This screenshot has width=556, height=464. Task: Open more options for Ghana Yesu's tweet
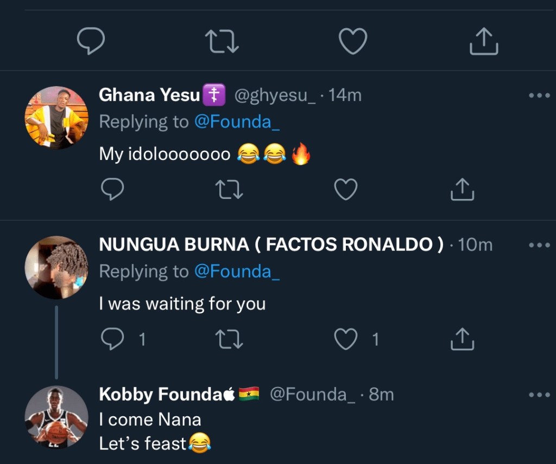(x=539, y=96)
